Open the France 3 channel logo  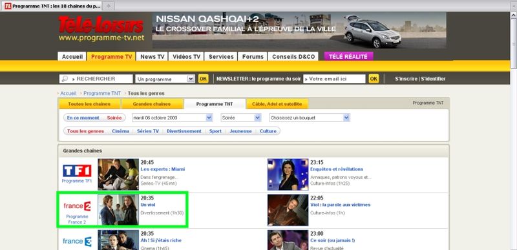(77, 242)
